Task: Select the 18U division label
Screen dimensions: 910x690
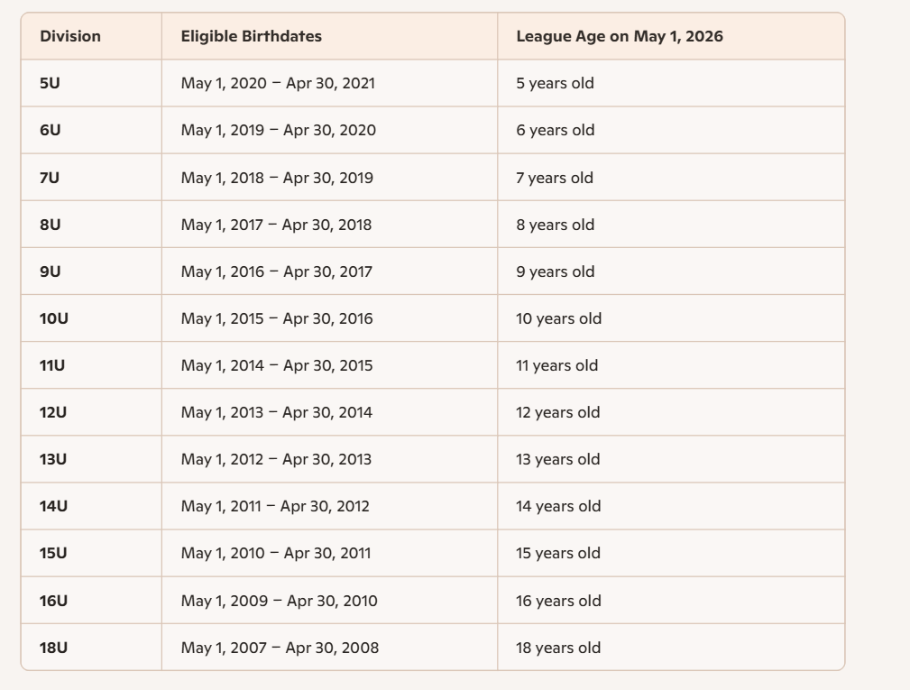Action: [54, 648]
